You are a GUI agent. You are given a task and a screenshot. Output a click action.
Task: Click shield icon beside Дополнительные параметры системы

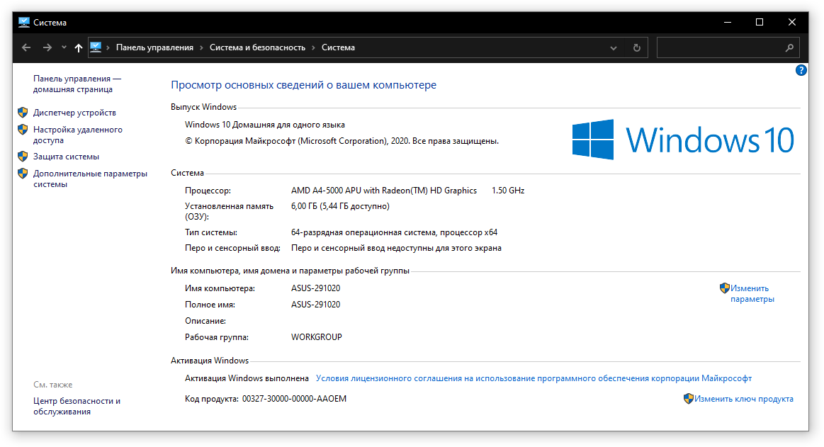(23, 173)
